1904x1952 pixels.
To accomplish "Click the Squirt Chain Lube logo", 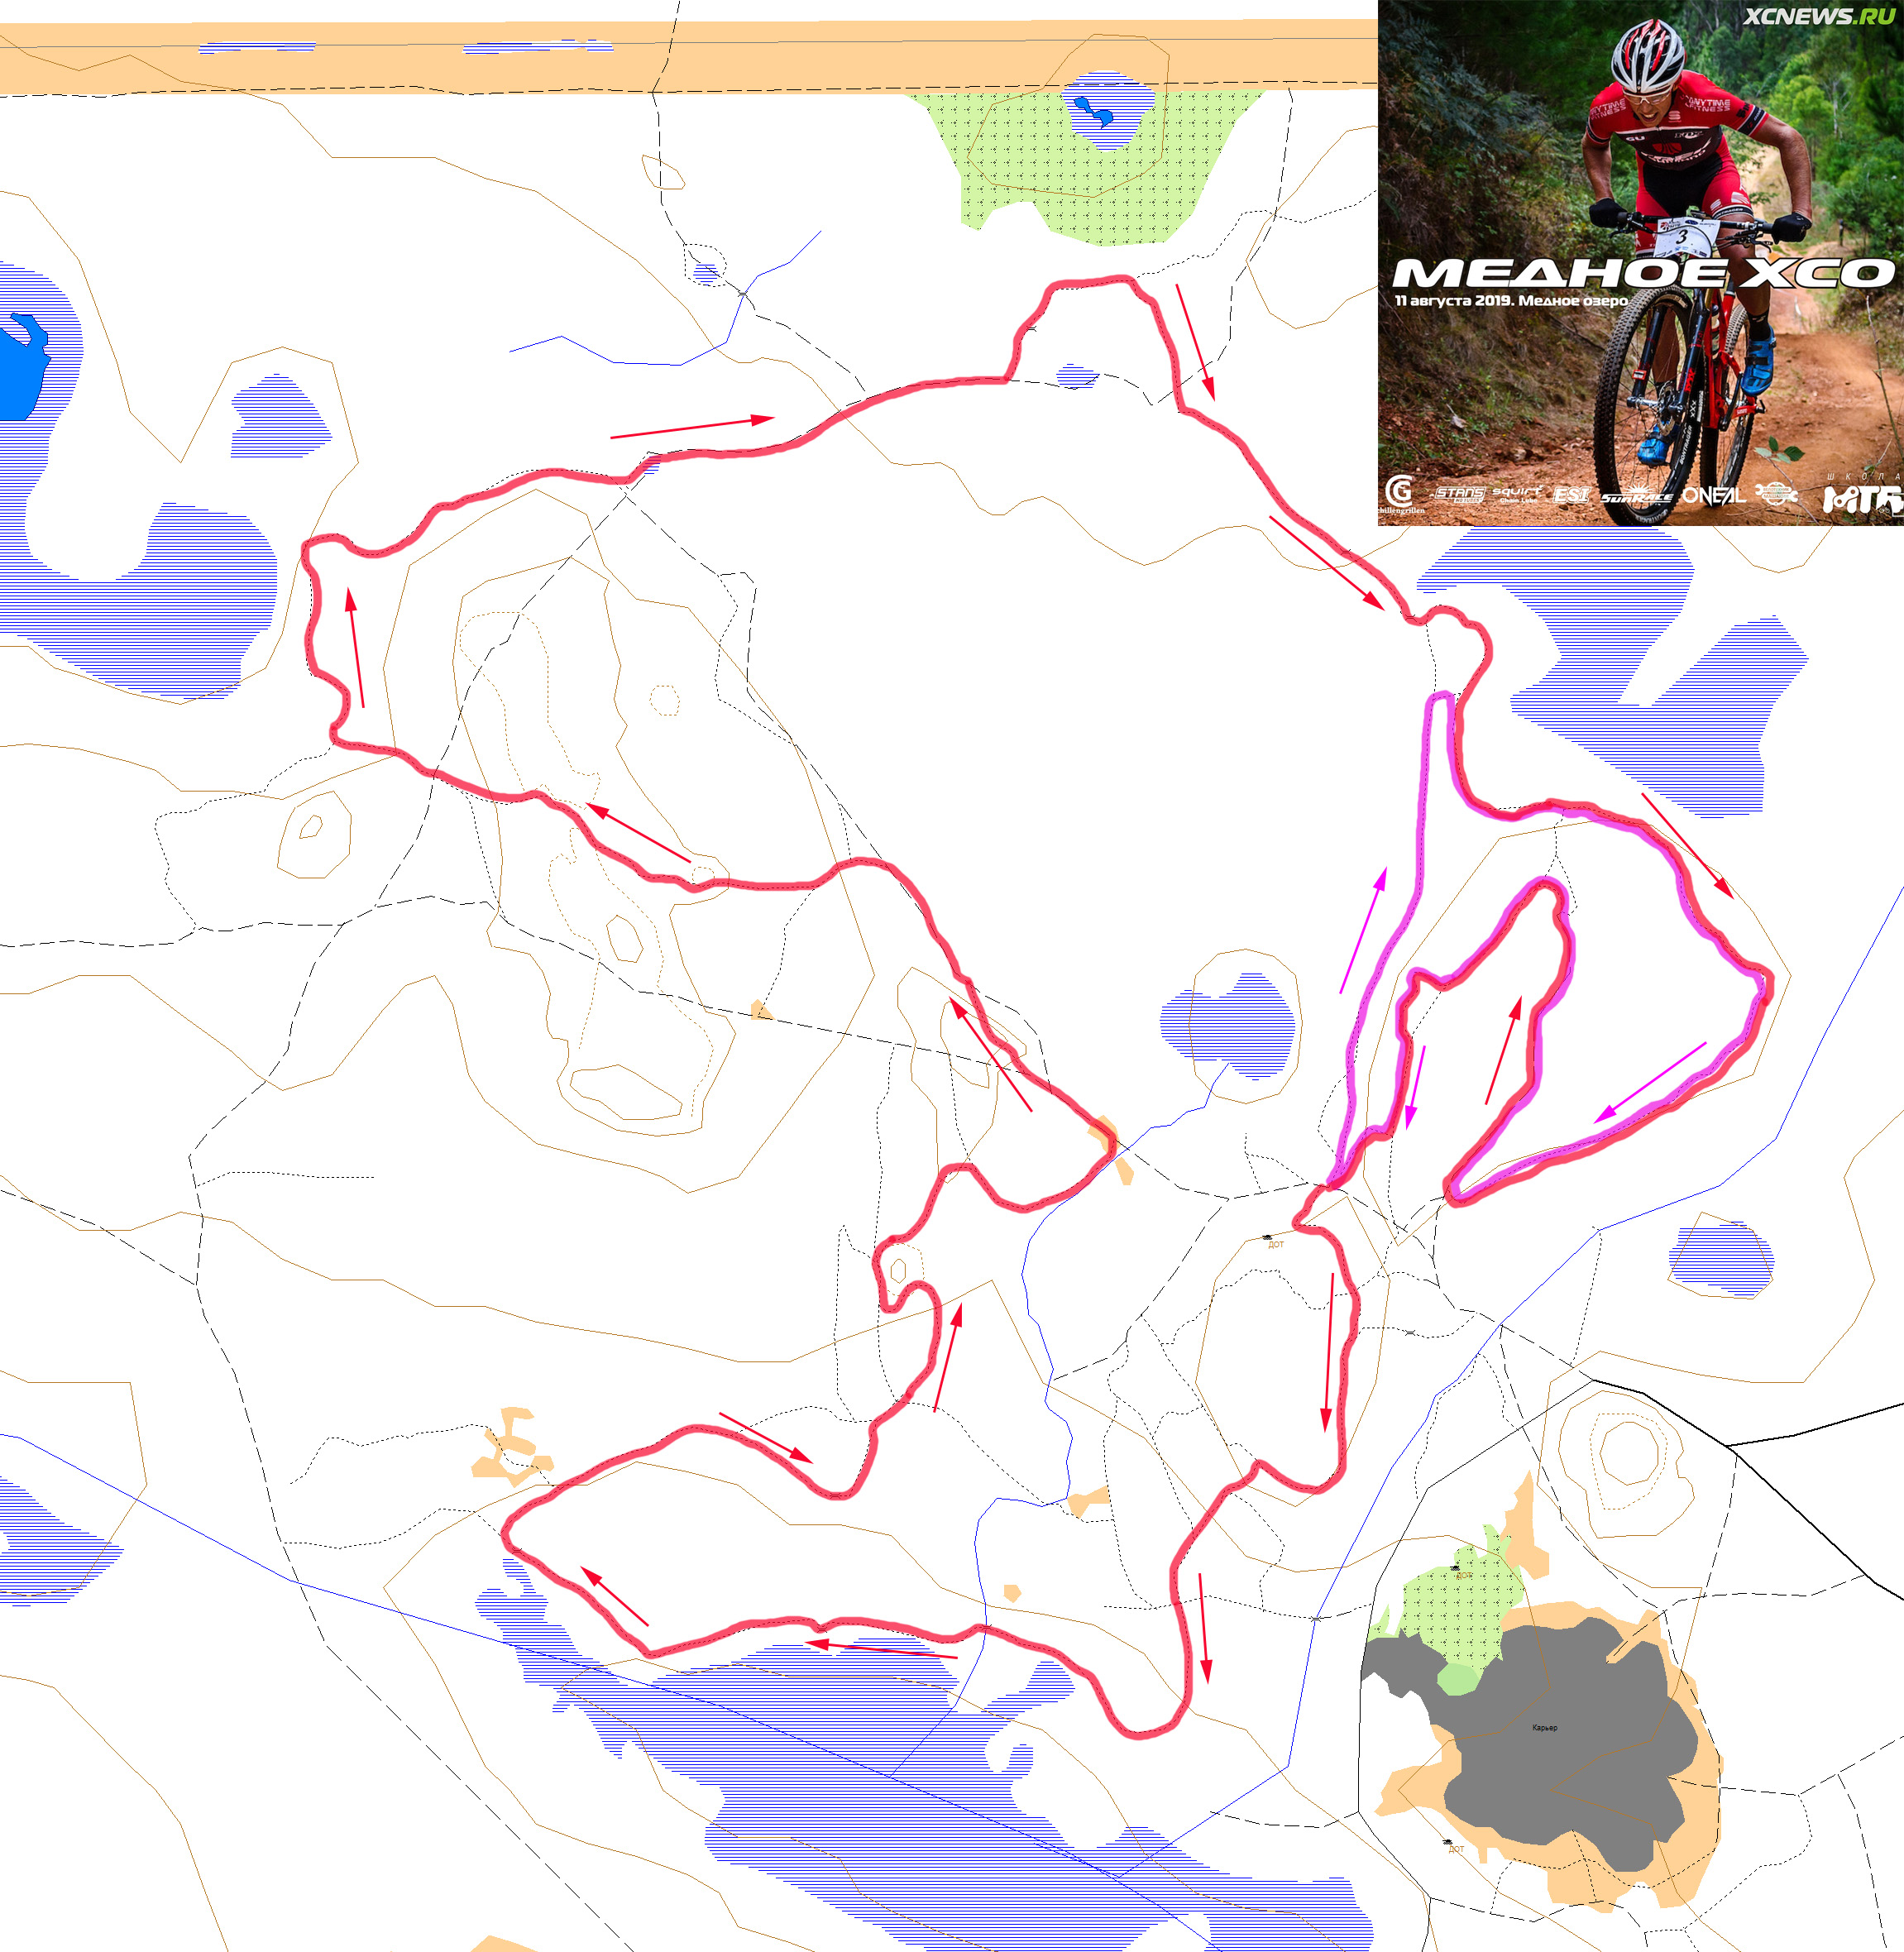I will [1517, 494].
